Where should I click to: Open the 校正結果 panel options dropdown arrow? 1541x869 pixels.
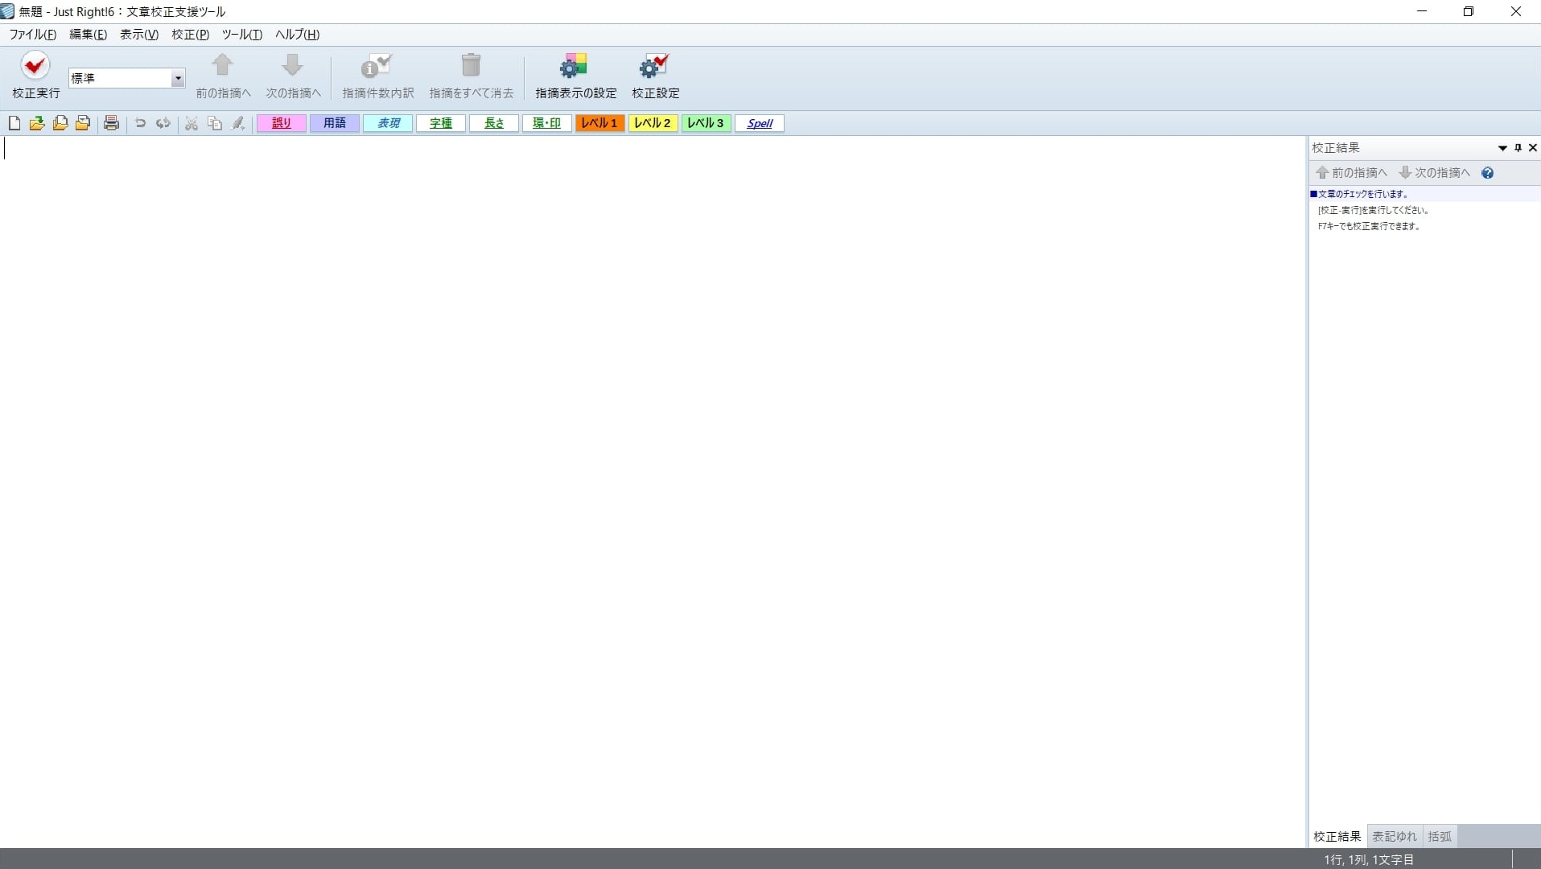tap(1502, 148)
